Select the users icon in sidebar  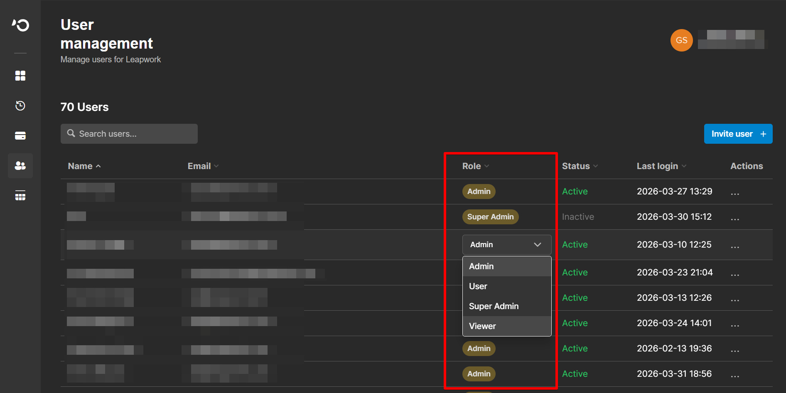point(20,166)
